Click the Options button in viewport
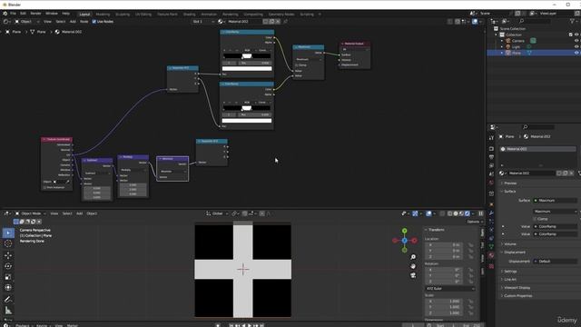Viewport: 581px width, 327px height. pos(474,222)
